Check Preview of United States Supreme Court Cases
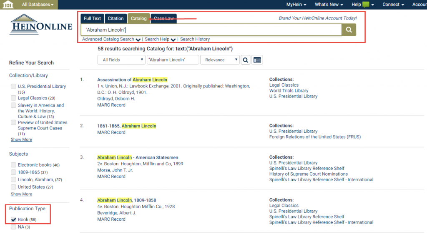Image resolution: width=427 pixels, height=234 pixels. pos(13,122)
